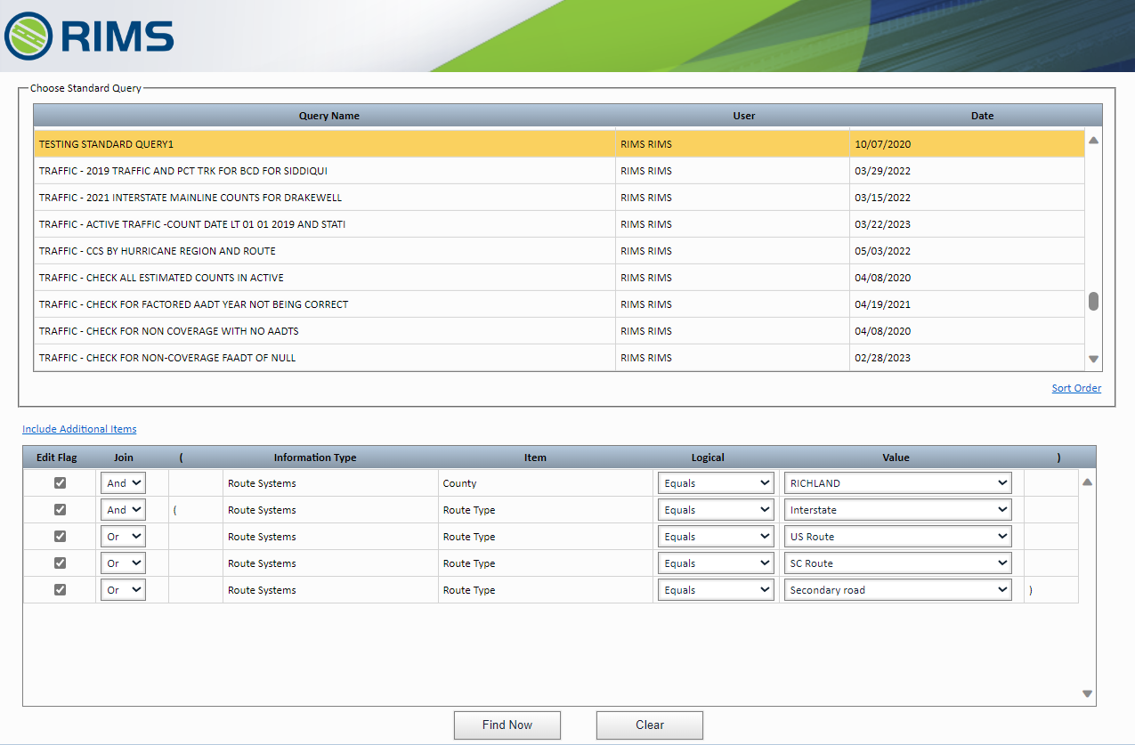Click Value column header in criteria table

click(896, 458)
